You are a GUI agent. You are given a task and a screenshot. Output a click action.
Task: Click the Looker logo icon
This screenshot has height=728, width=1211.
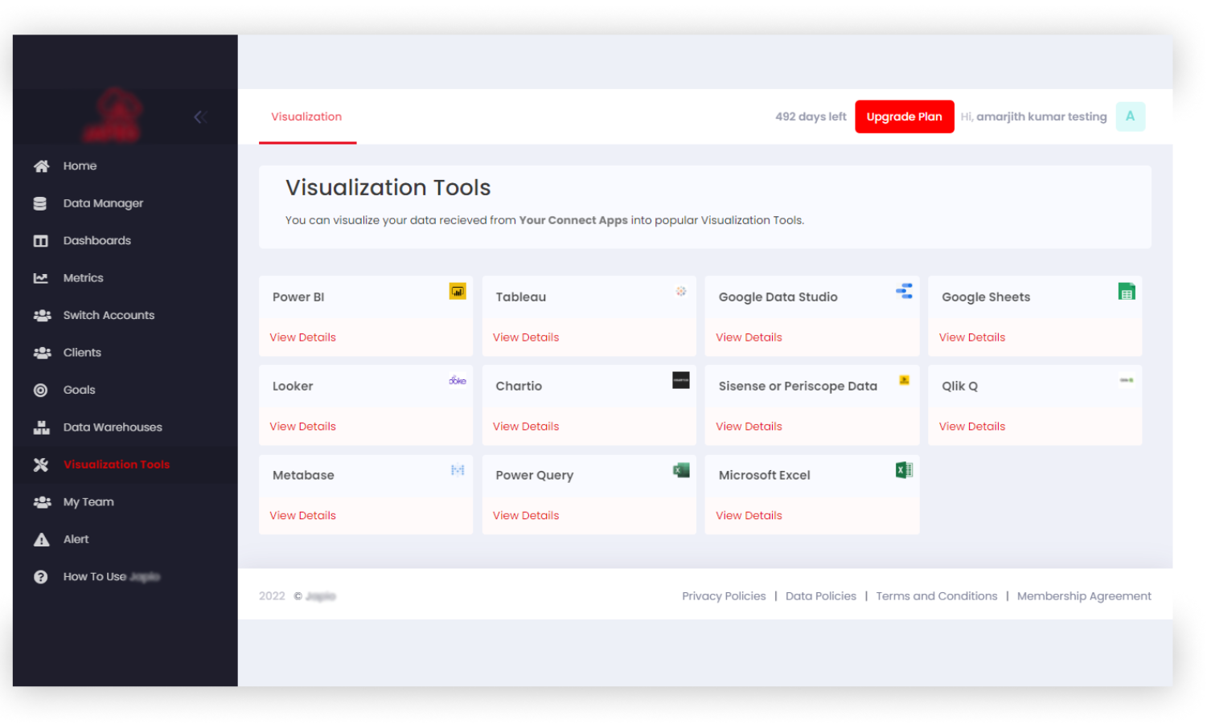pyautogui.click(x=458, y=380)
